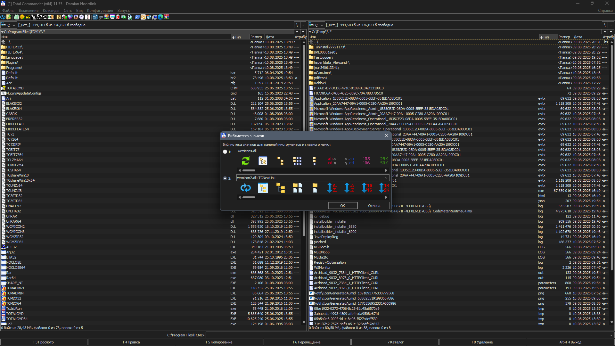Viewport: 615px width, 346px height.
Task: Click into the command line input field
Action: [x=407, y=335]
